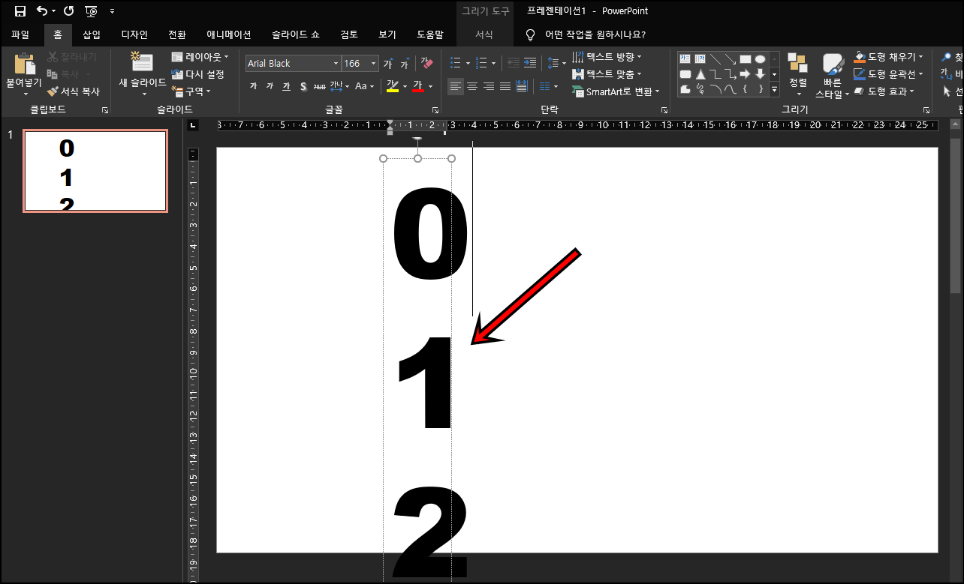The height and width of the screenshot is (584, 964).
Task: Click the 다시 설정 button
Action: point(198,74)
